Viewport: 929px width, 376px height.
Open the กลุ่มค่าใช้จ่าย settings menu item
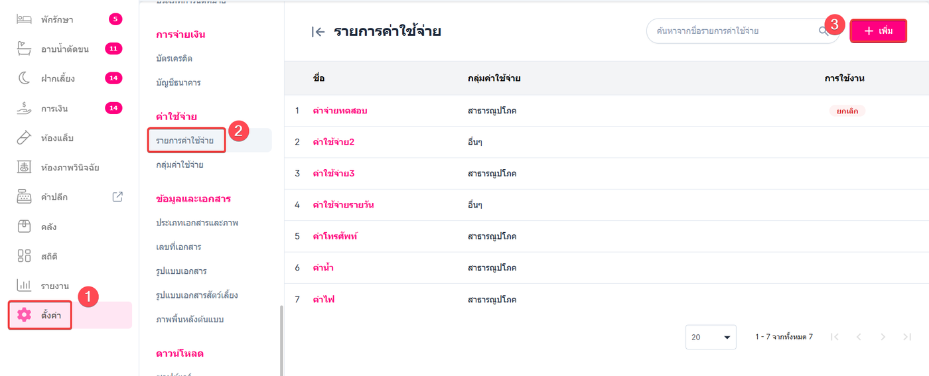[x=179, y=164]
